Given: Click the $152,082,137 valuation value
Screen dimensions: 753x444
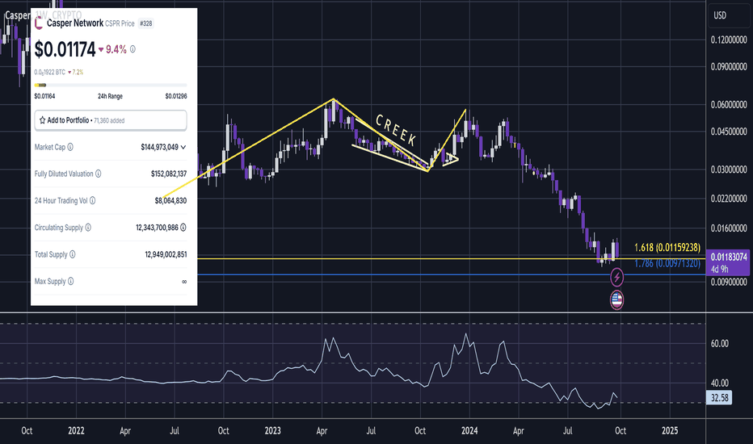Looking at the screenshot, I should point(169,174).
